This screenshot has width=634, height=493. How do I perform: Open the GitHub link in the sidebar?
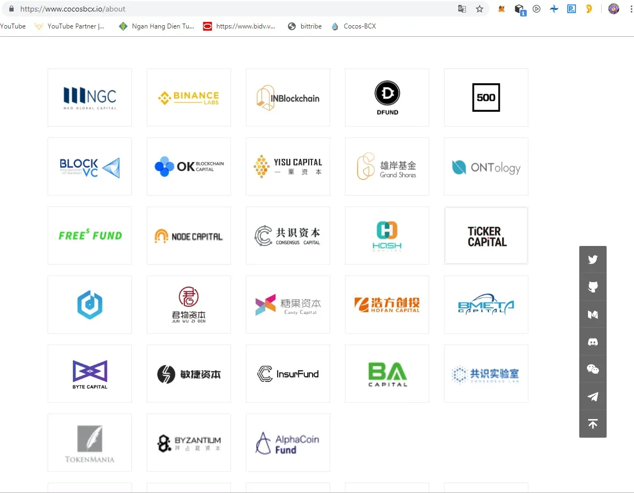pyautogui.click(x=593, y=287)
